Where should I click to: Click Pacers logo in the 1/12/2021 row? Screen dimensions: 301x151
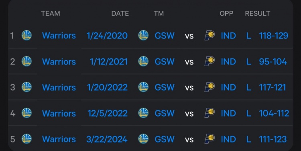tap(209, 61)
